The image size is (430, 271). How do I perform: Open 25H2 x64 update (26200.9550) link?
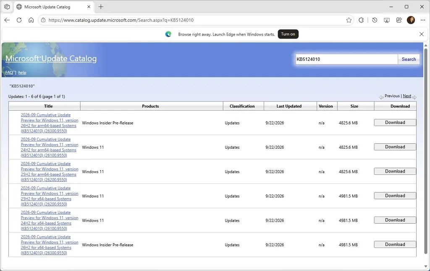click(x=50, y=196)
